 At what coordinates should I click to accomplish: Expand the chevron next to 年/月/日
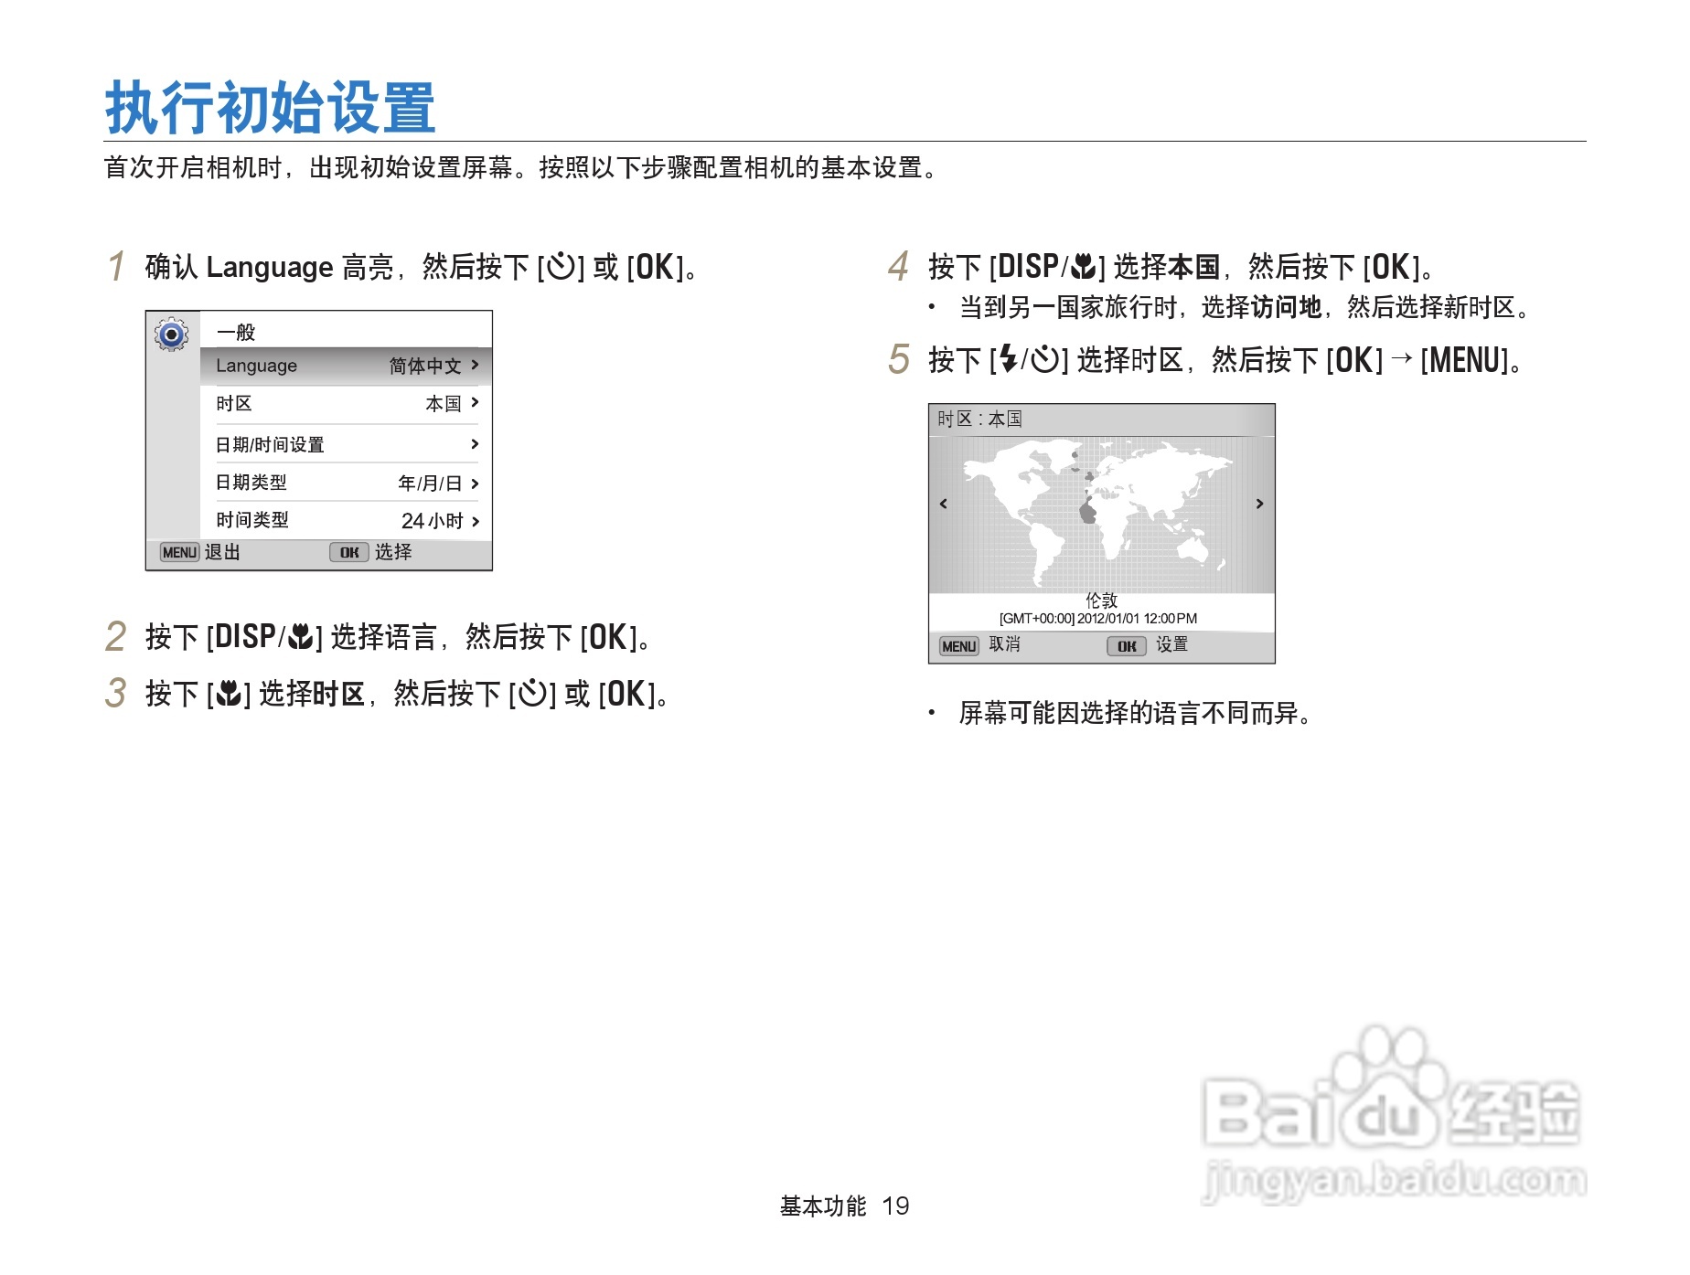(x=475, y=483)
